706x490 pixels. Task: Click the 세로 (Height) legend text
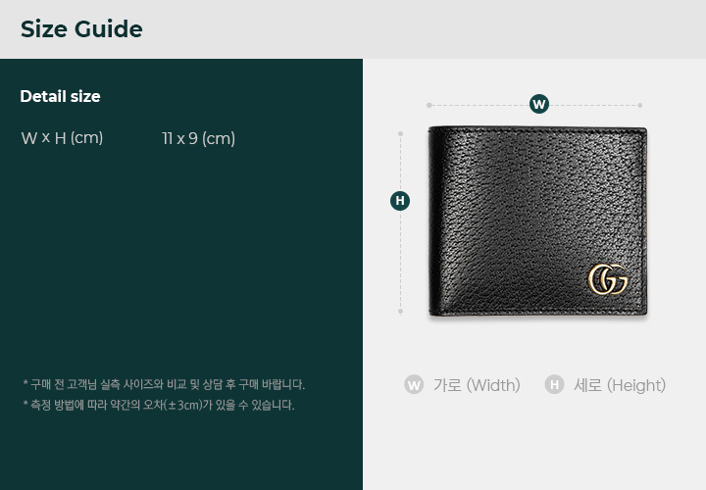pos(620,385)
